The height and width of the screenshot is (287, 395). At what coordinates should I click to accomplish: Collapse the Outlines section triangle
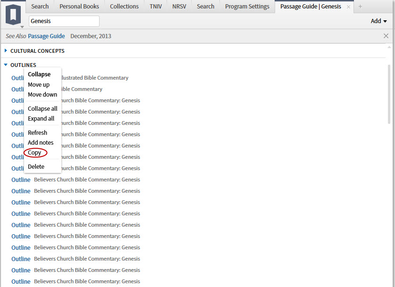tap(6, 65)
